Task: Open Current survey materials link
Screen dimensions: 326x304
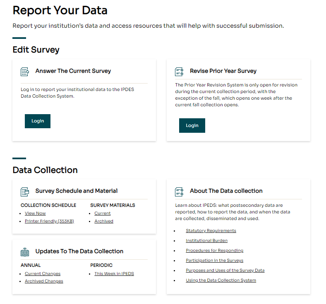Action: click(x=102, y=213)
